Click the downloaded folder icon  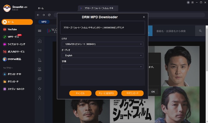point(5,81)
